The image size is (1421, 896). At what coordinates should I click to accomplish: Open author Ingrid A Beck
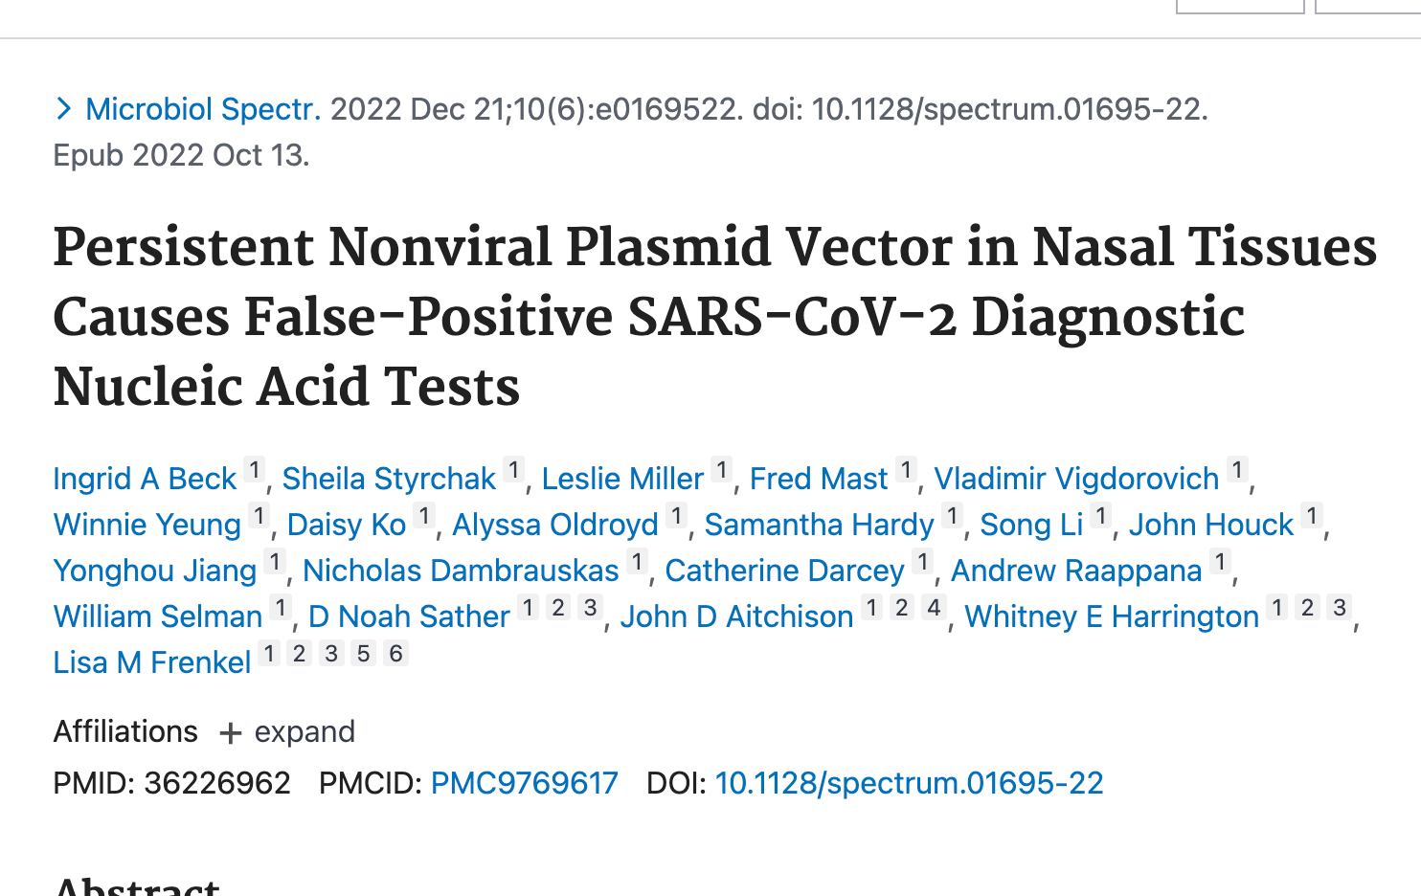(145, 479)
